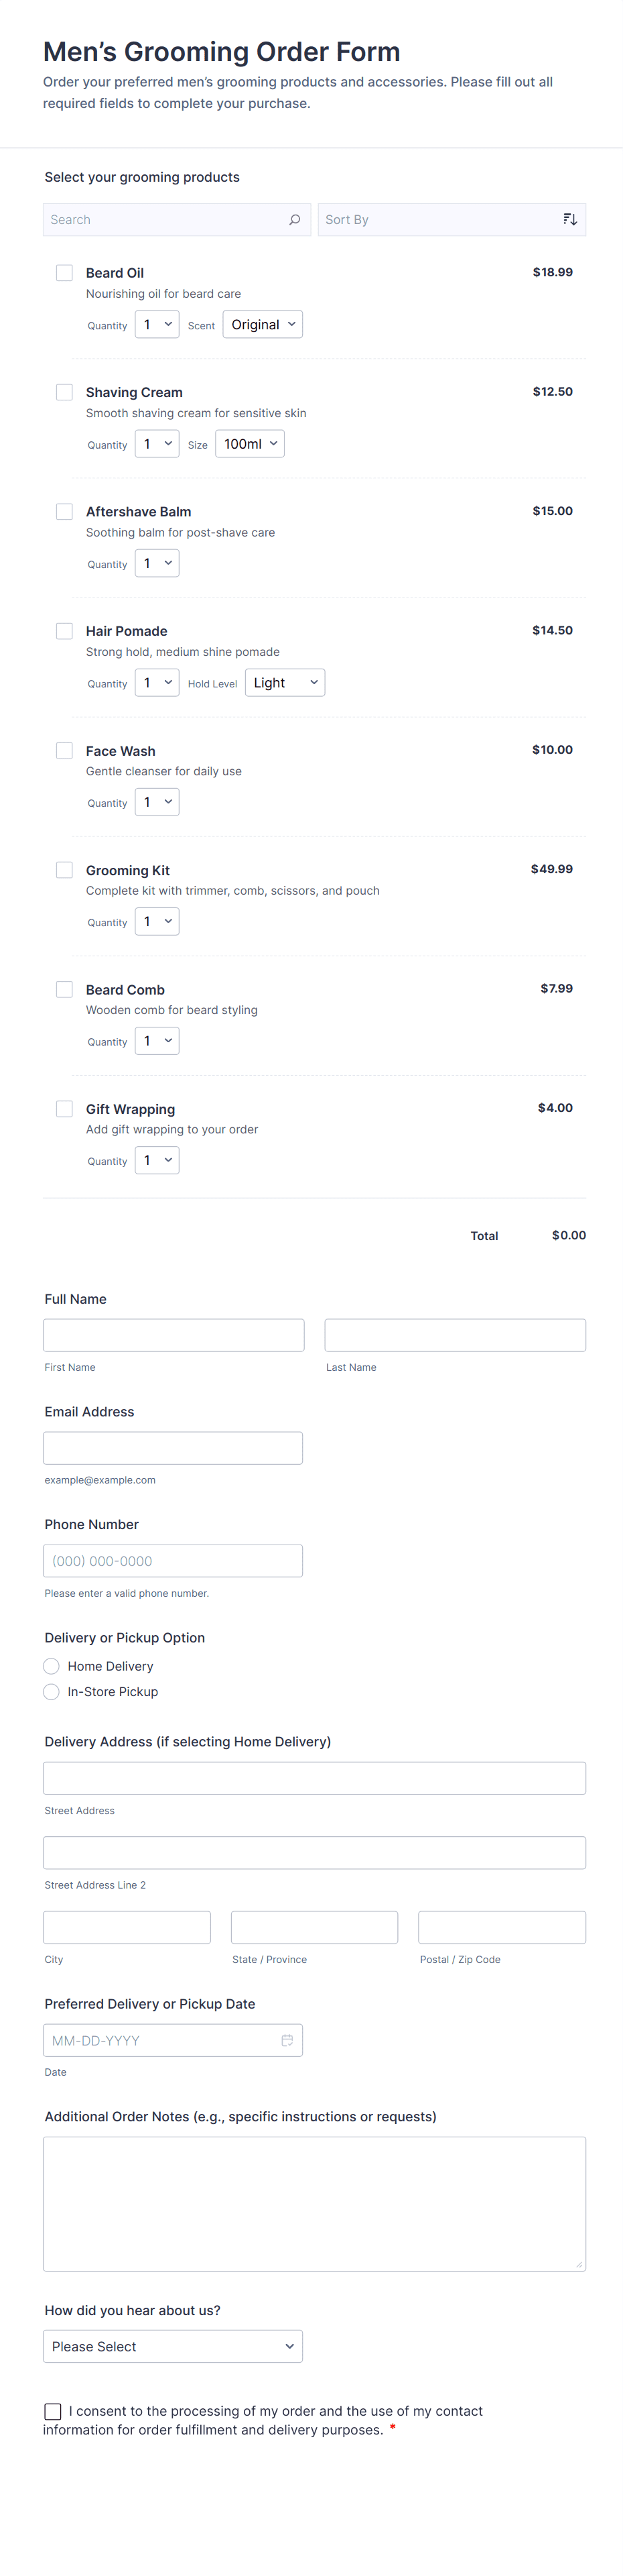623x2576 pixels.
Task: Change Gift Wrapping quantity dropdown
Action: [x=157, y=1161]
